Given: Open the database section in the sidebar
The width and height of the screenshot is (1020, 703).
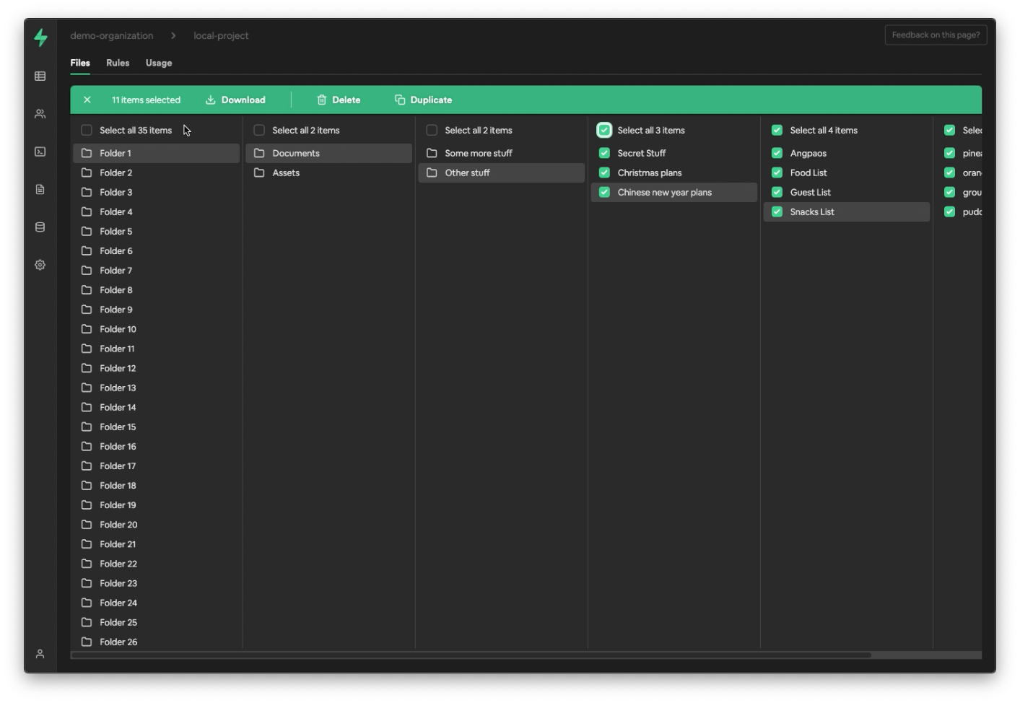Looking at the screenshot, I should pos(40,227).
